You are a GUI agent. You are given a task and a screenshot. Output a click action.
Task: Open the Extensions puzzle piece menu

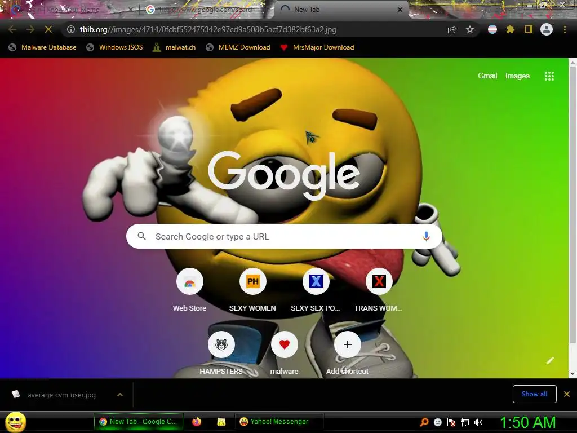[510, 29]
